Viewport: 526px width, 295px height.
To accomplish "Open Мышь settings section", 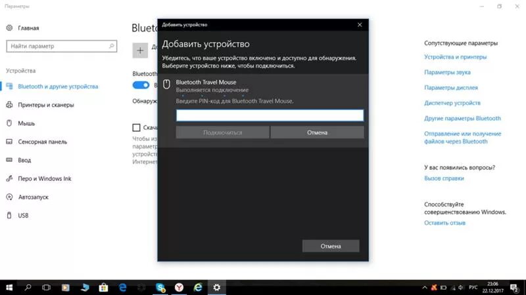I will (x=26, y=123).
